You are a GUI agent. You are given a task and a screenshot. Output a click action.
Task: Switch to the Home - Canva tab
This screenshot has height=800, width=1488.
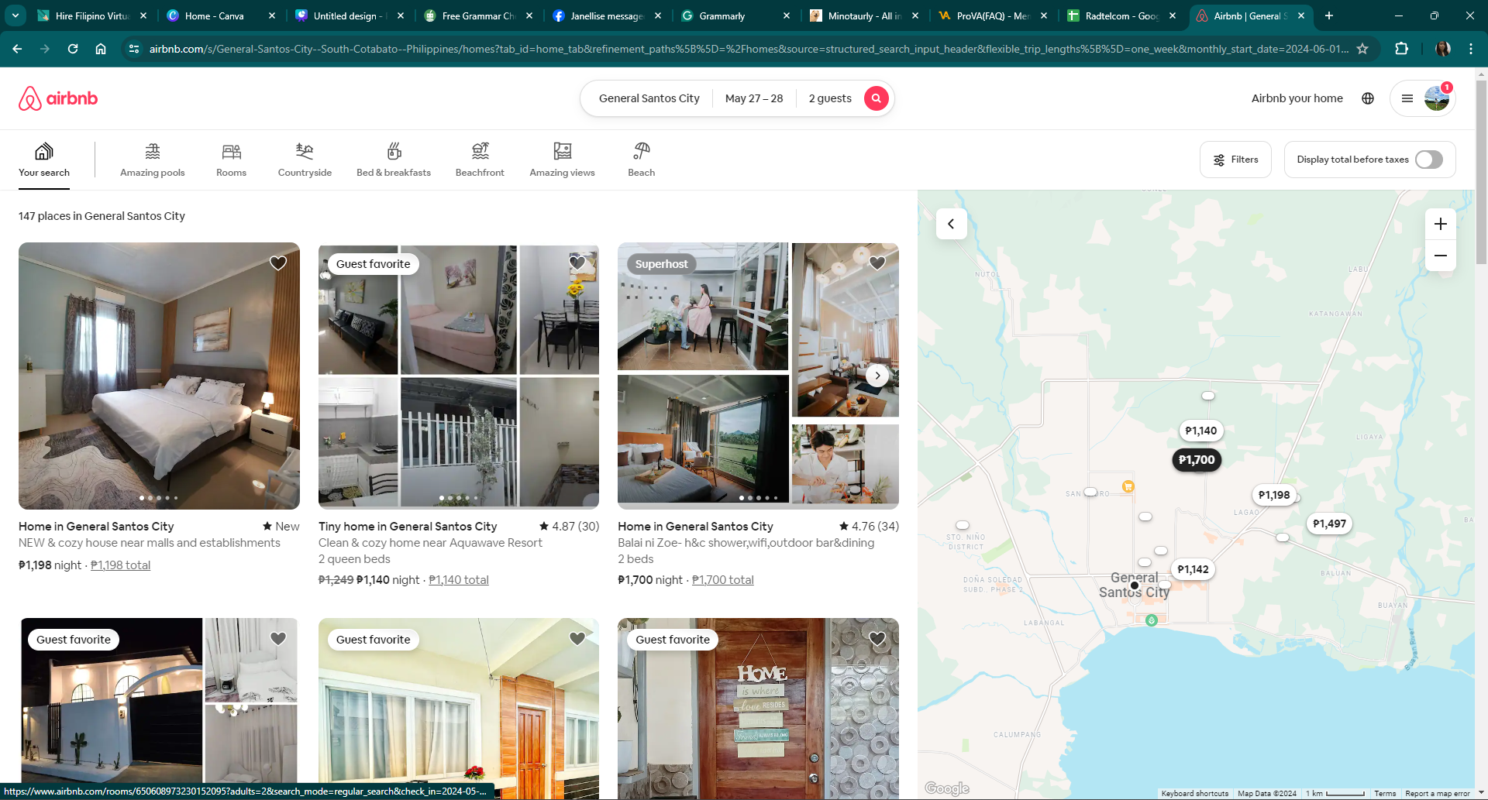point(222,15)
